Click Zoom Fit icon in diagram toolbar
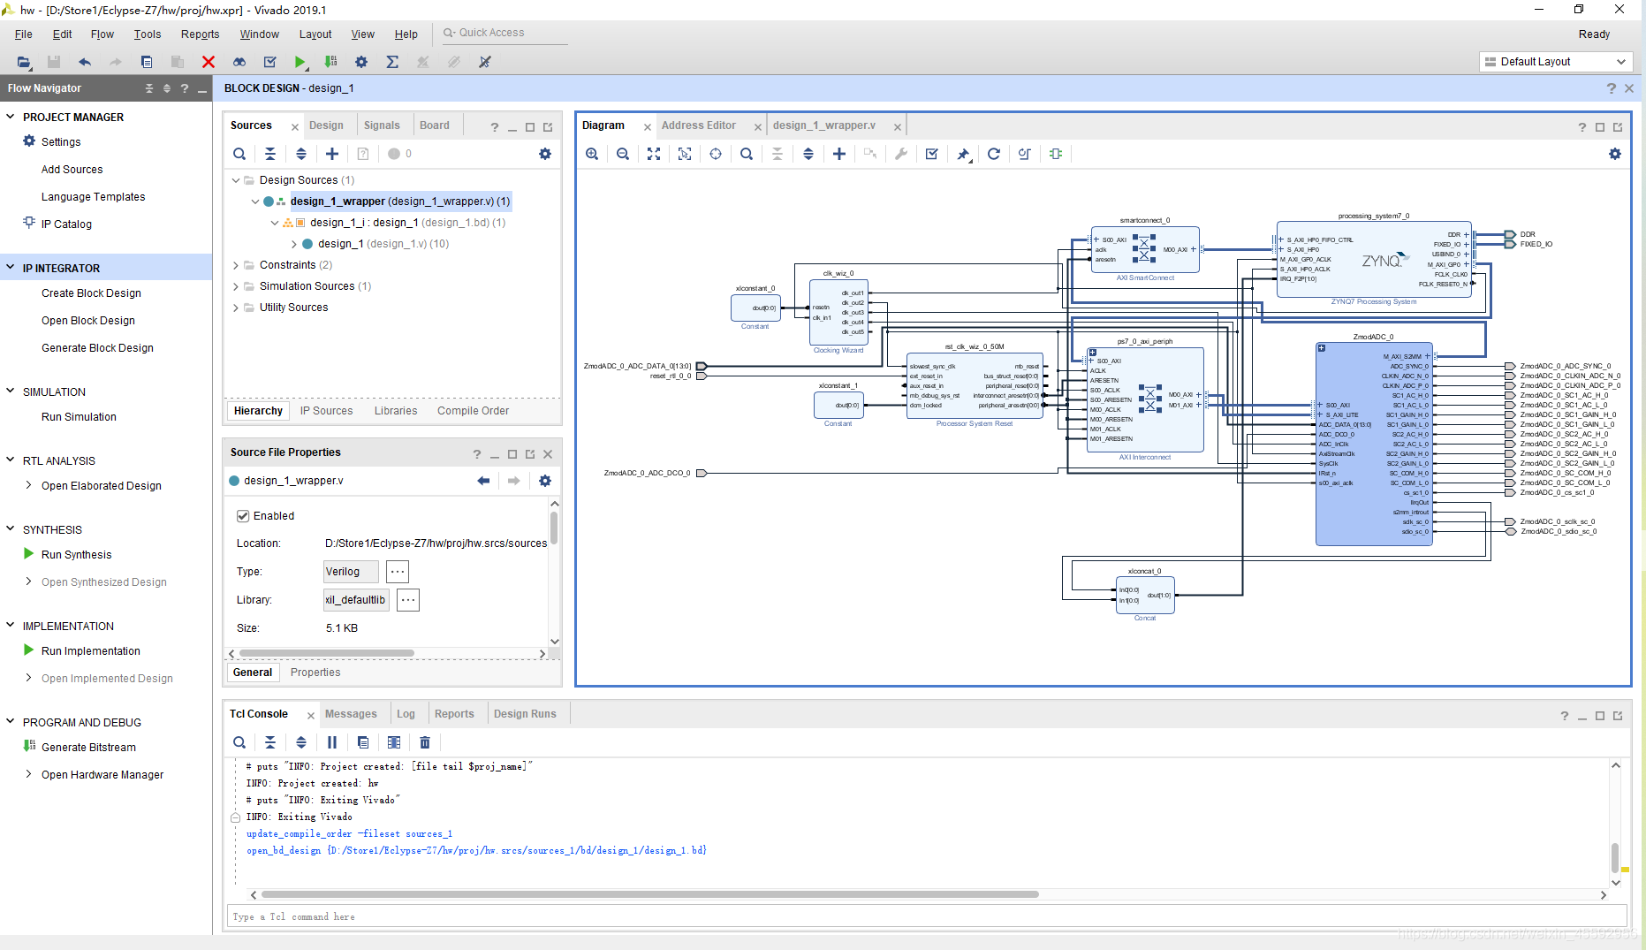This screenshot has width=1646, height=950. [x=654, y=154]
